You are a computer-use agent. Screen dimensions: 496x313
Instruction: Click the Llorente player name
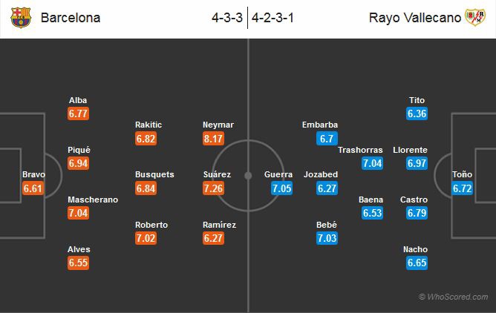tap(411, 149)
